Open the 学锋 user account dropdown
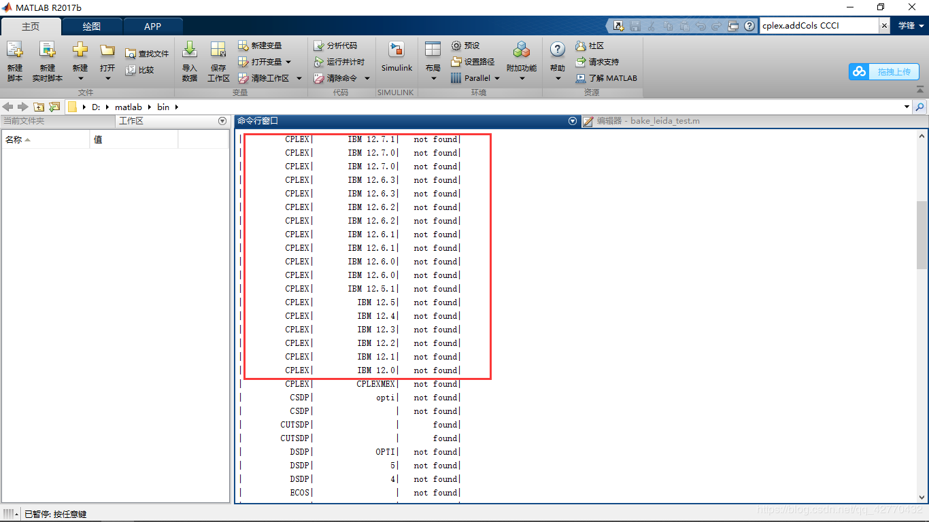 point(911,26)
